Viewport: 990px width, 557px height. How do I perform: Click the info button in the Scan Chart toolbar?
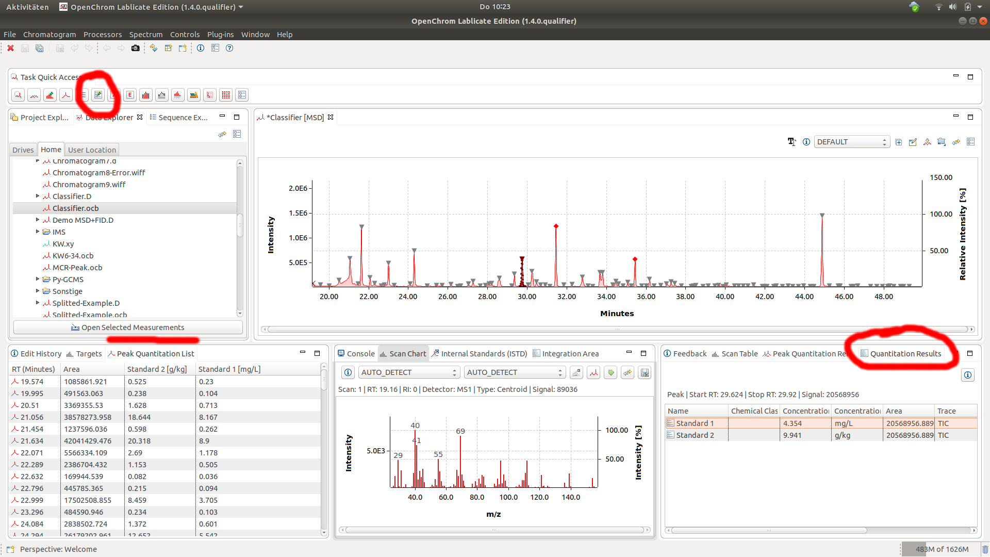coord(349,372)
